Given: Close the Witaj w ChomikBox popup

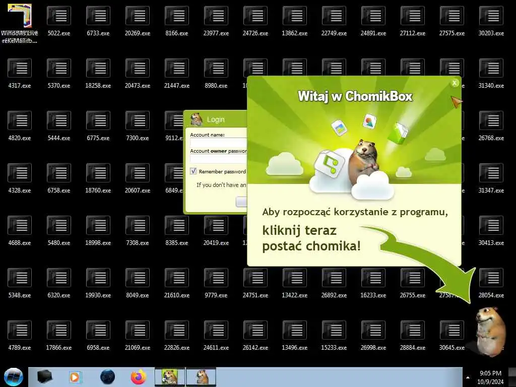Looking at the screenshot, I should pos(455,83).
